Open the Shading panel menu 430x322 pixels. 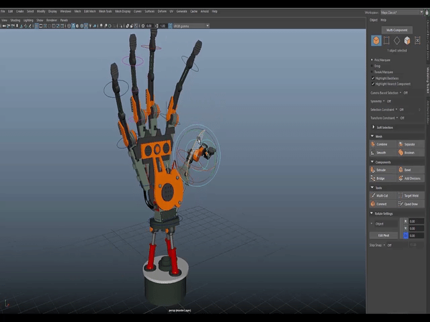(x=15, y=20)
